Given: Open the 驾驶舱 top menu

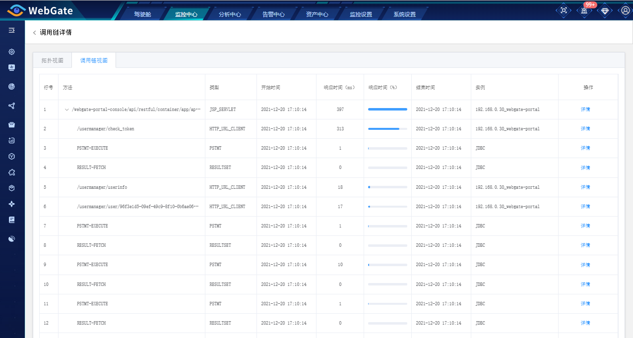Looking at the screenshot, I should coord(142,14).
